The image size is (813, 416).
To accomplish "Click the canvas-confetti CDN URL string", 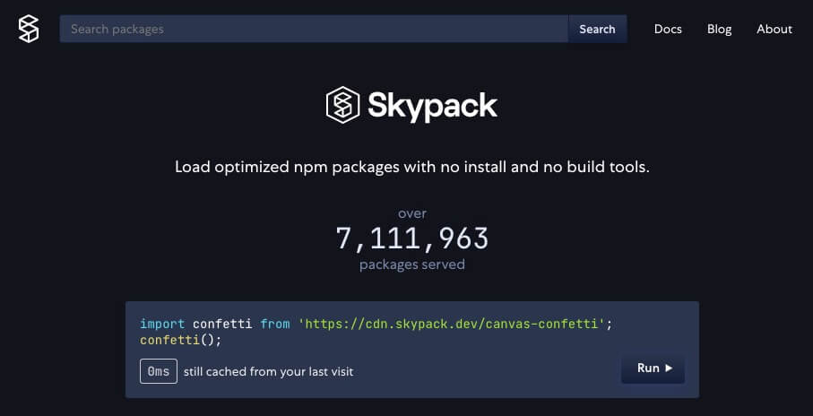I will (x=452, y=325).
